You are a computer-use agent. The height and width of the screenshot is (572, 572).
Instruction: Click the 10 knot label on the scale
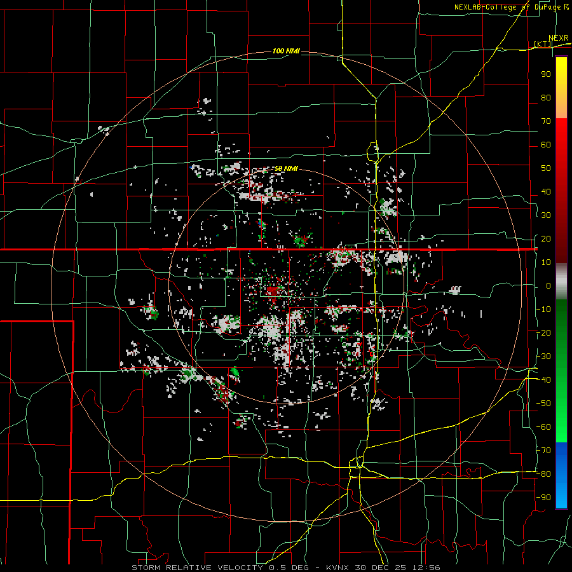coord(546,262)
